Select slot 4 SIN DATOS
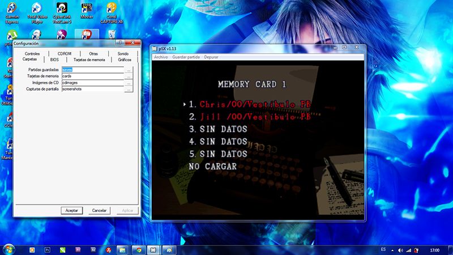Screen dimensions: 453x255 point(218,141)
